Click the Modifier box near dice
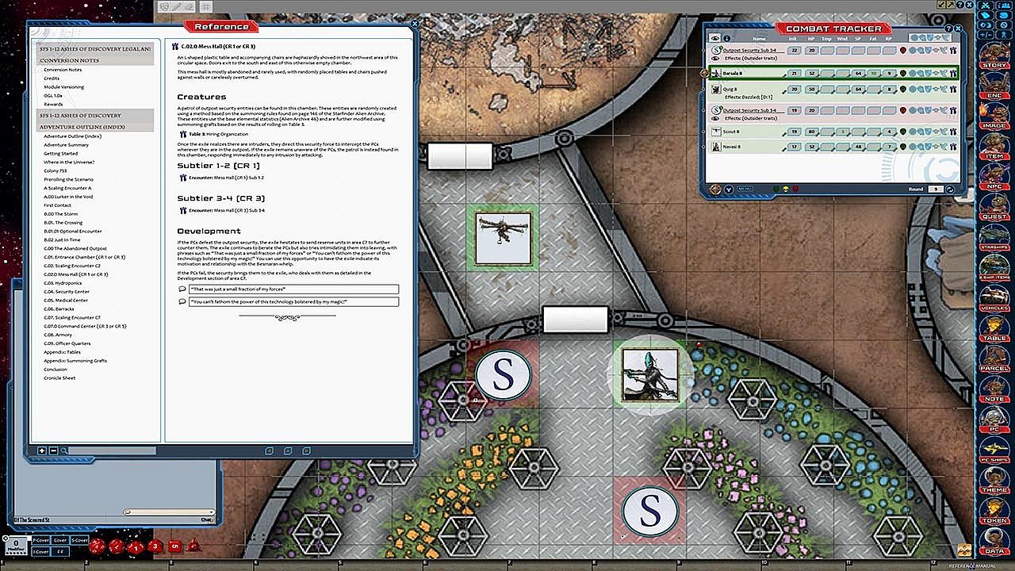 (x=16, y=546)
